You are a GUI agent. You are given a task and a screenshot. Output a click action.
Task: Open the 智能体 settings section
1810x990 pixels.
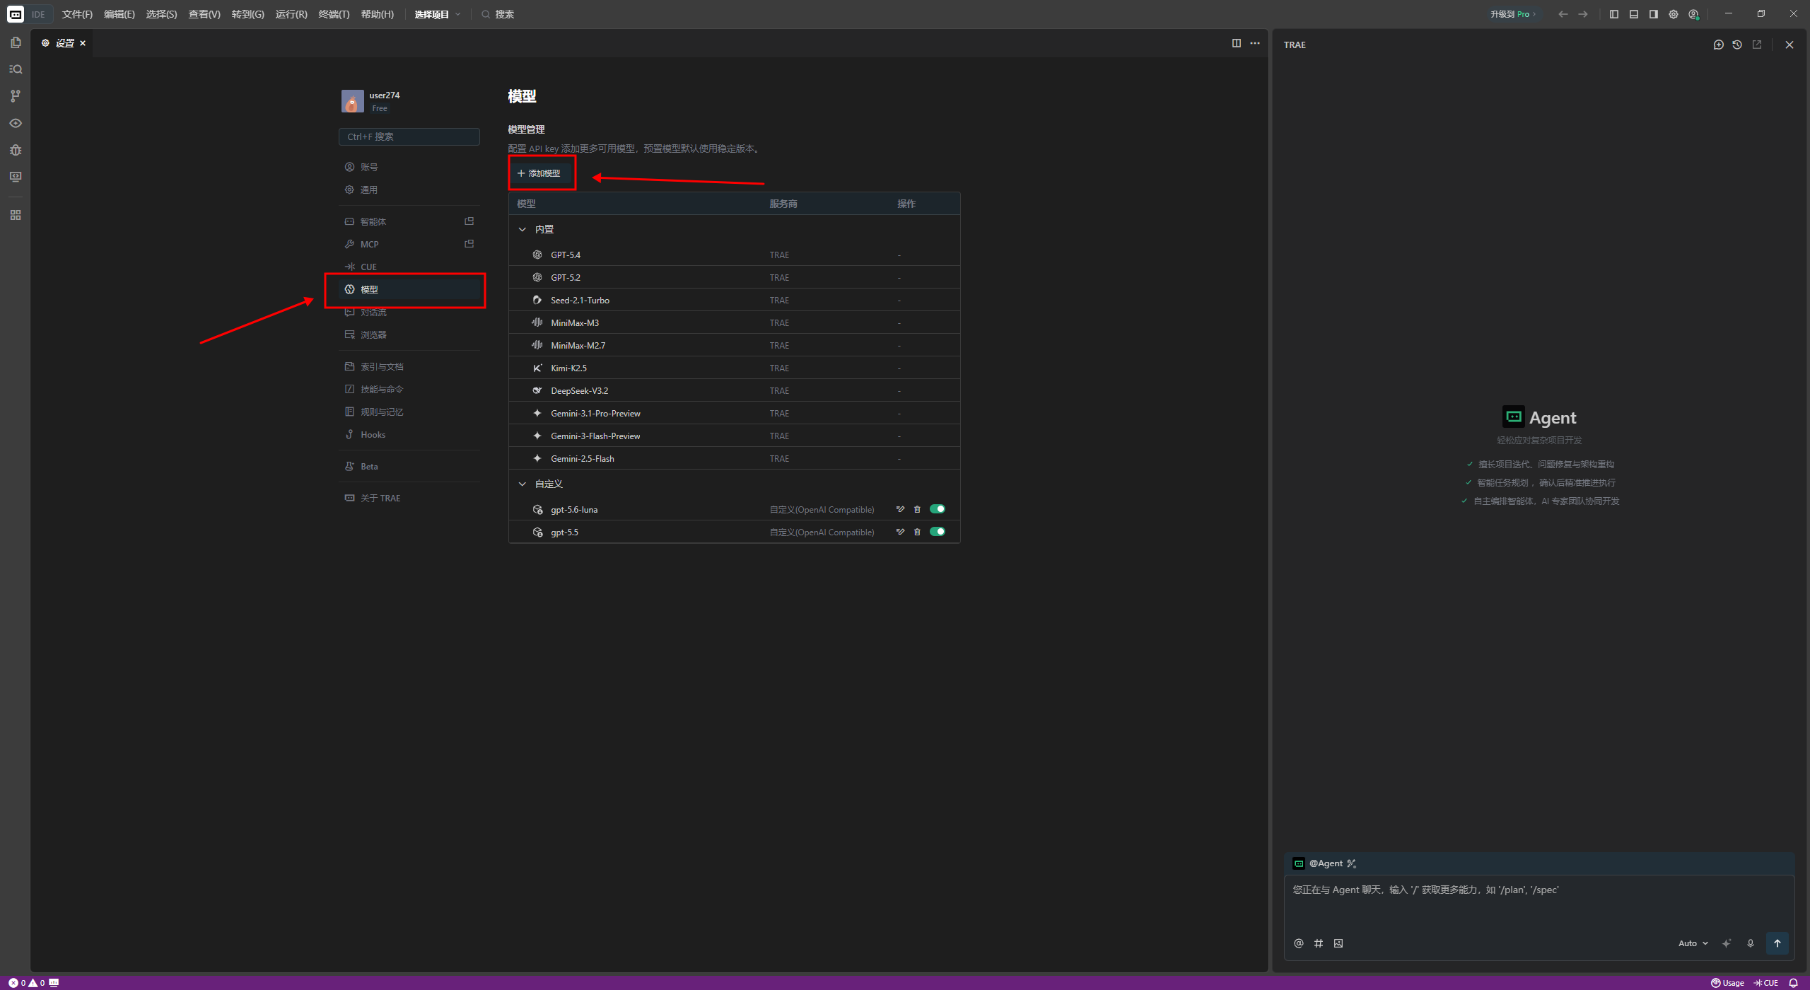(x=409, y=221)
